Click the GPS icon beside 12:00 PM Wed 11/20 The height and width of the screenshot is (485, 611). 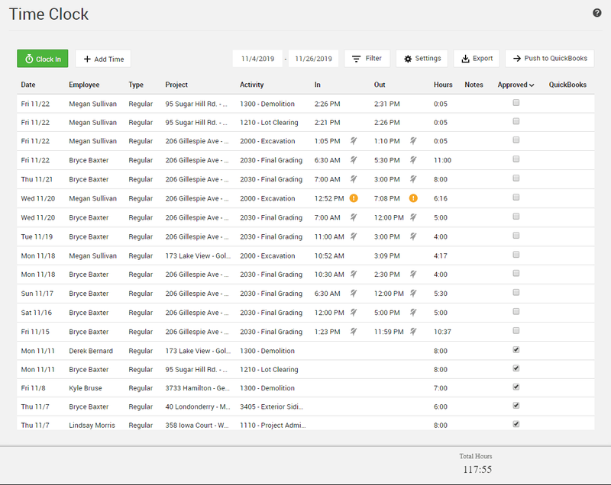click(x=413, y=217)
